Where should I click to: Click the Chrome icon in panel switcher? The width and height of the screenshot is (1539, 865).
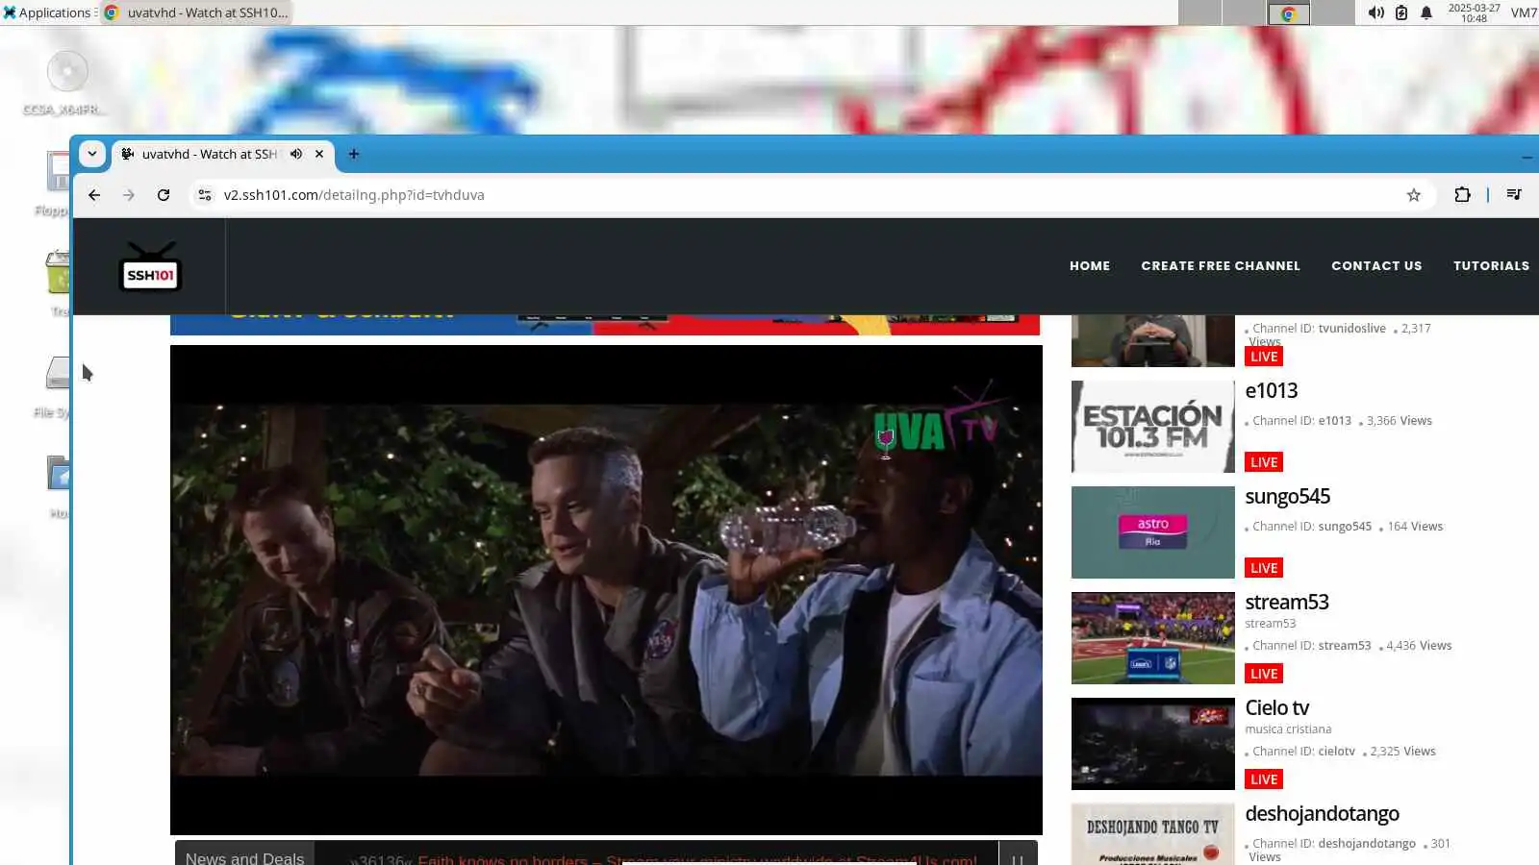[x=1289, y=13]
